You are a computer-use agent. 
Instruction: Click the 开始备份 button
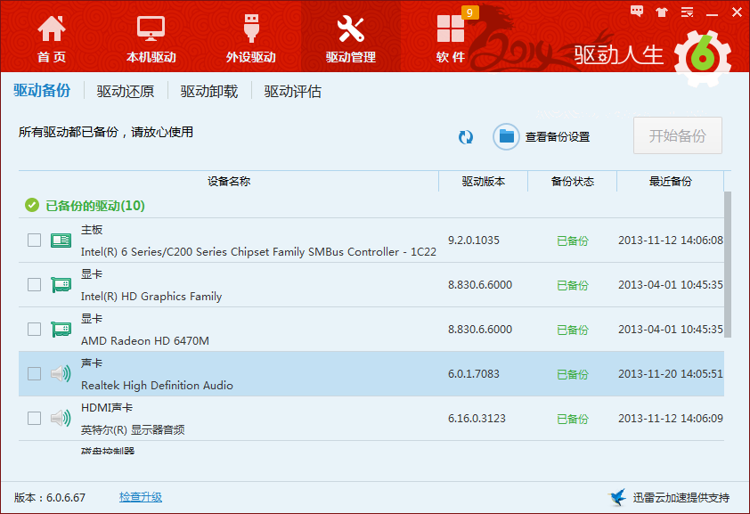(677, 135)
